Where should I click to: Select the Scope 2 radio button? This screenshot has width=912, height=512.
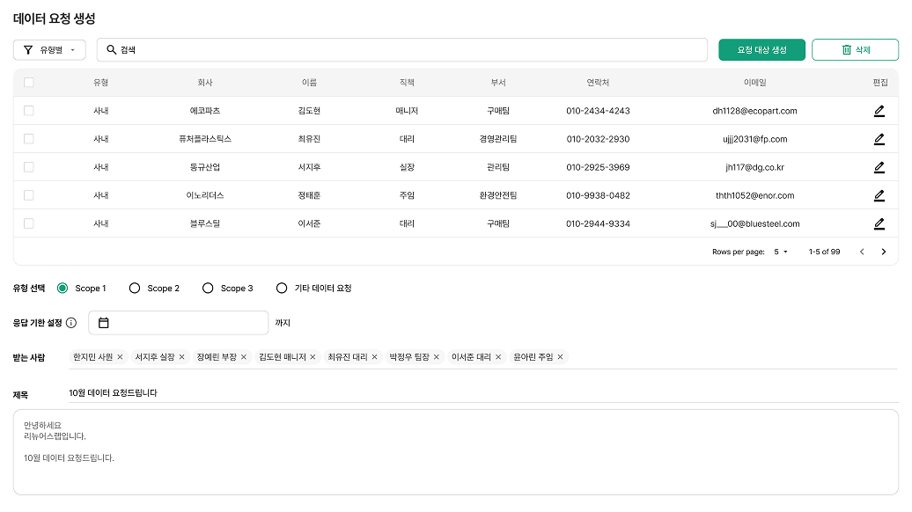[135, 289]
